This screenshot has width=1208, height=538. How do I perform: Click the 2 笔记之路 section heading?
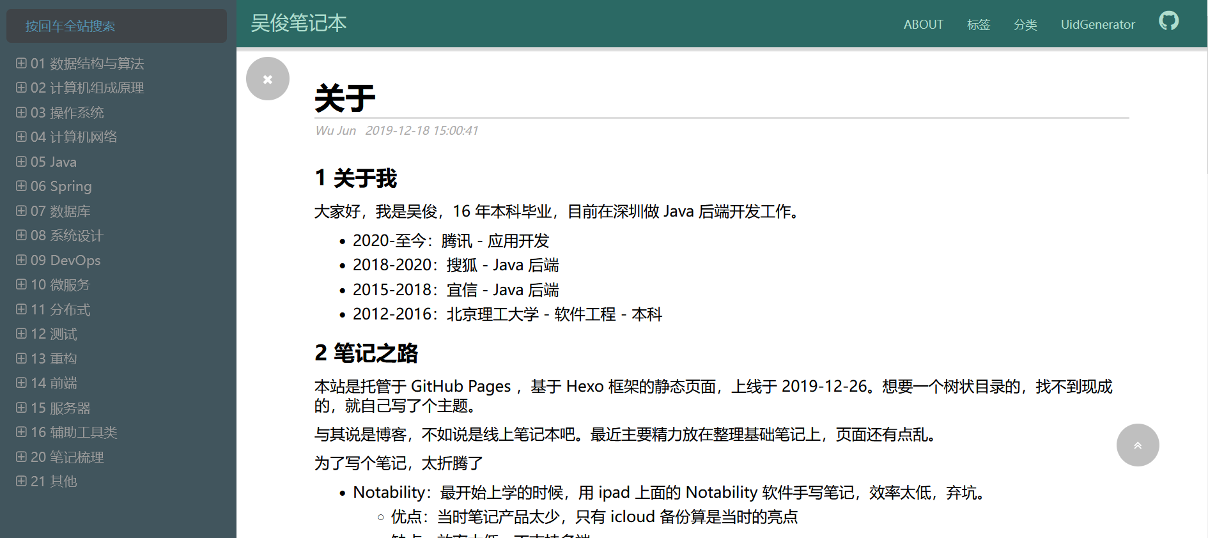366,353
